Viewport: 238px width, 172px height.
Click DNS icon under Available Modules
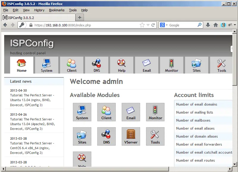(107, 136)
